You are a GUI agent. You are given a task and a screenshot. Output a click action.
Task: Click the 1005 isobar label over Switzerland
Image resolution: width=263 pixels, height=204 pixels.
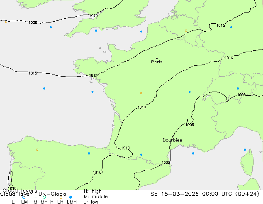tap(241, 95)
